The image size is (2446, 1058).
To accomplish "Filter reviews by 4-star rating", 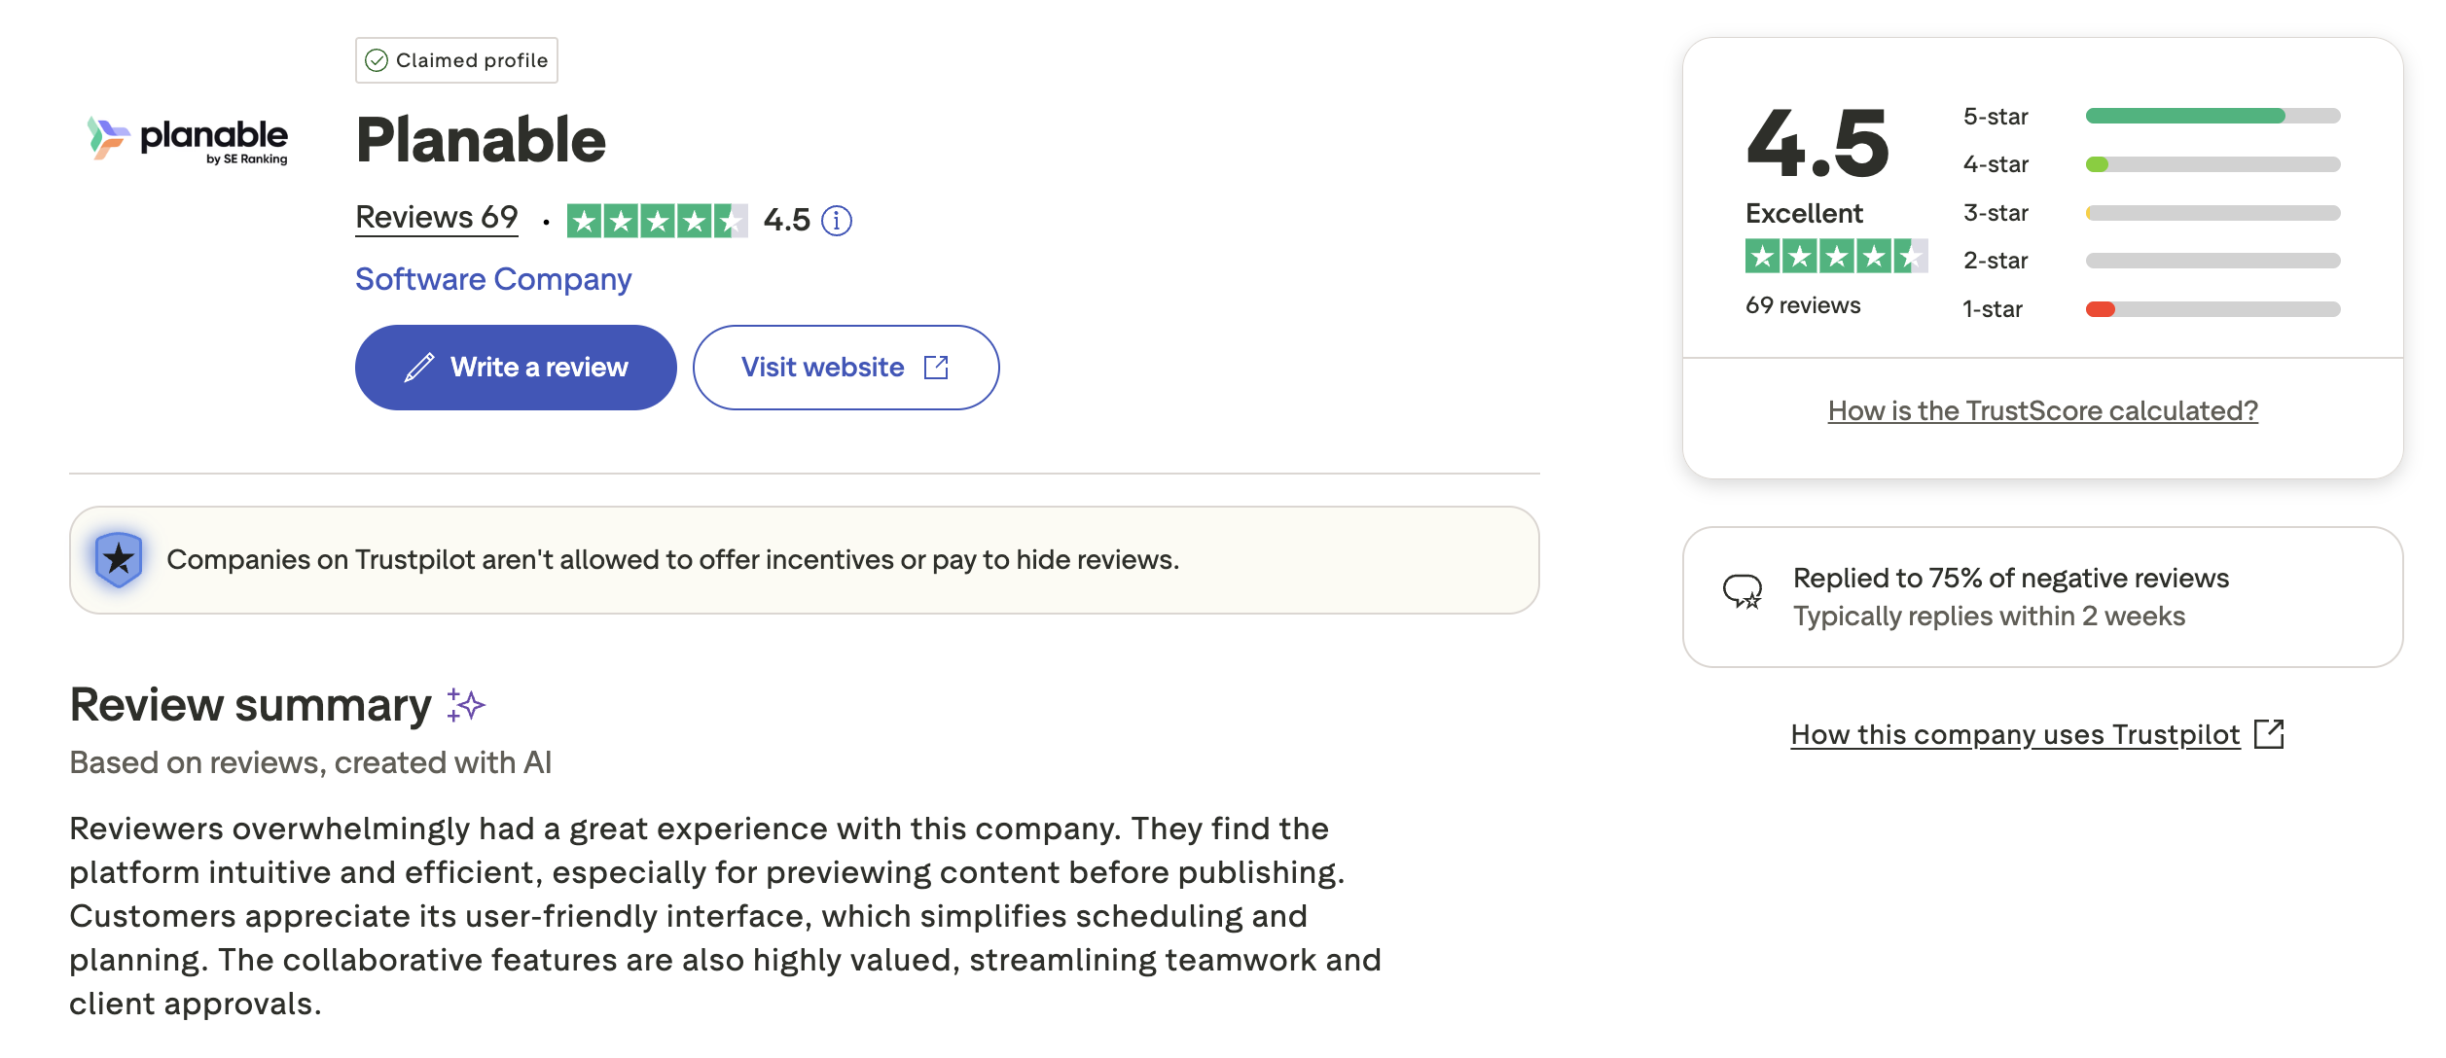I will coord(2092,164).
